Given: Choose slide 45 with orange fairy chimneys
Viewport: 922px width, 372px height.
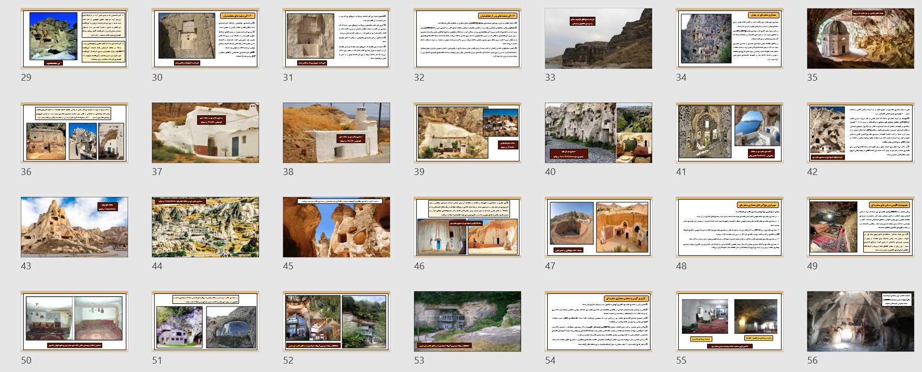Looking at the screenshot, I should pos(336,227).
